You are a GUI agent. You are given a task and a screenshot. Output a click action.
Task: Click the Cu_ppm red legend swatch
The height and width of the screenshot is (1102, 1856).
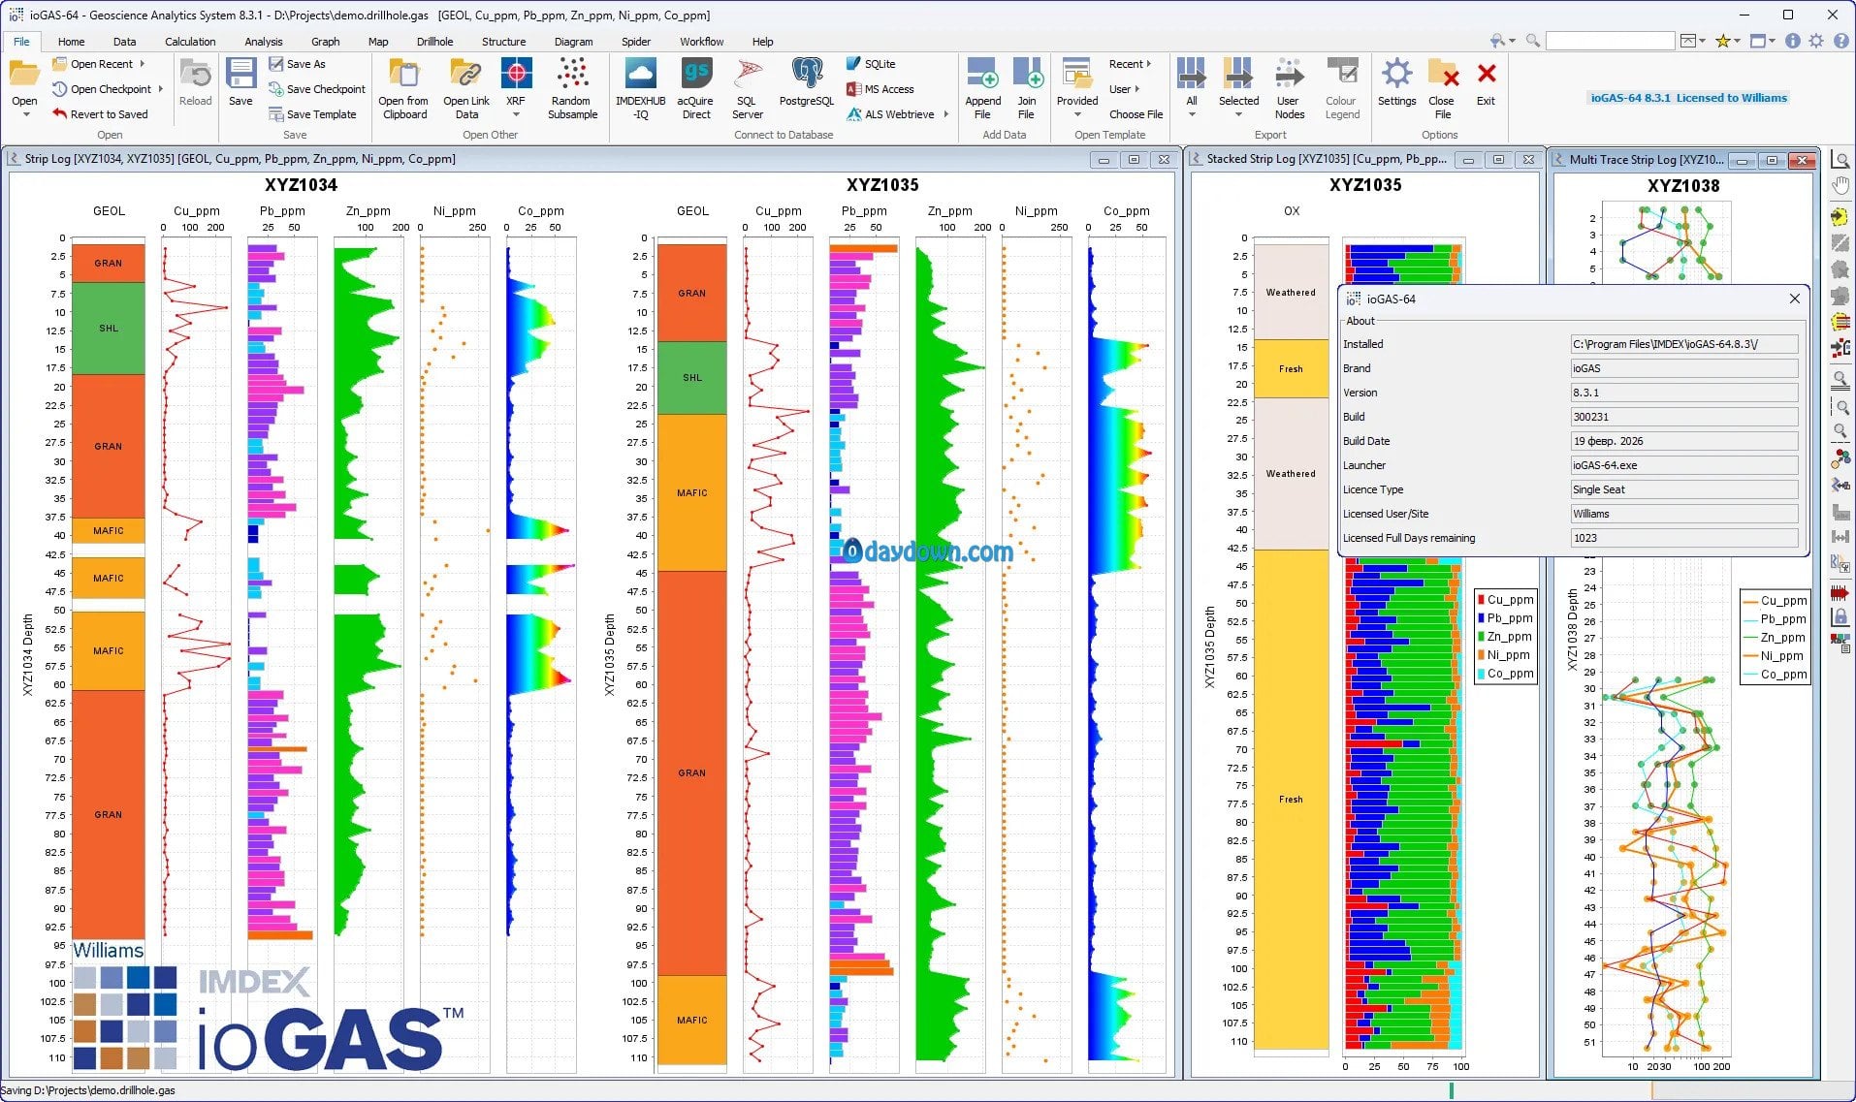coord(1481,600)
